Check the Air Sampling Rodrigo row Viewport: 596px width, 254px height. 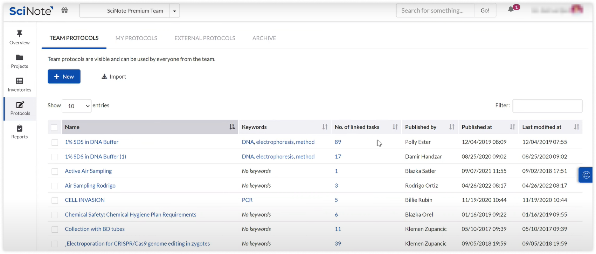click(x=55, y=186)
